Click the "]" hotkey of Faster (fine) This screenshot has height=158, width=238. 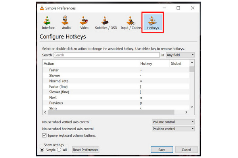click(x=140, y=87)
